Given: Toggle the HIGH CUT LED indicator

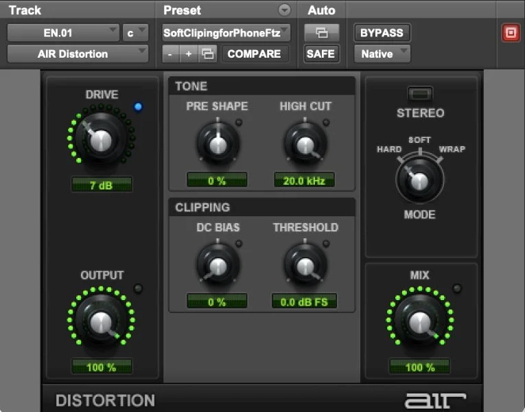Looking at the screenshot, I should pyautogui.click(x=326, y=123).
